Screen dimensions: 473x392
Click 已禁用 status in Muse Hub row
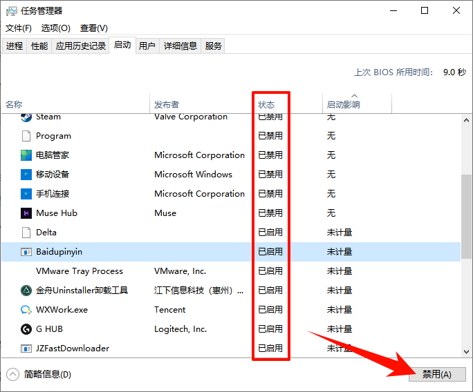click(x=270, y=213)
